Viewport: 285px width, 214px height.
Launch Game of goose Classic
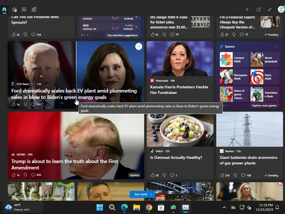click(x=234, y=94)
